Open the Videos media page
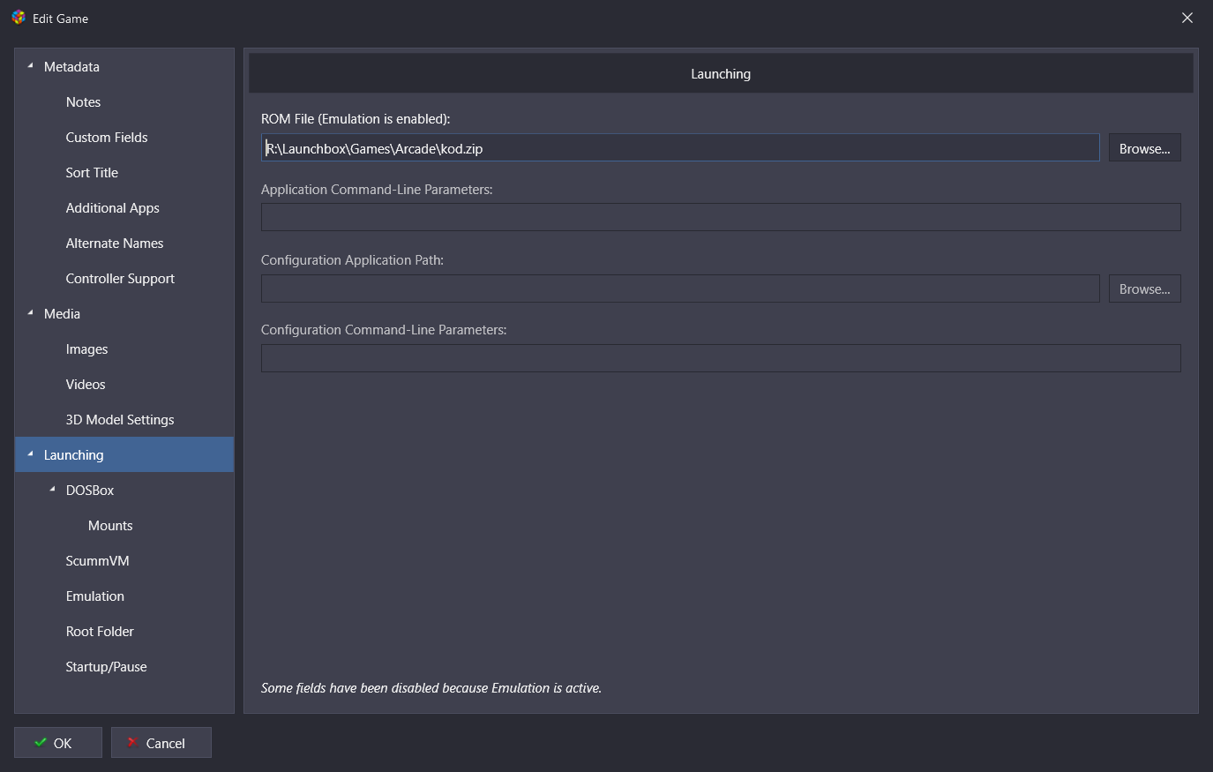 click(x=86, y=385)
